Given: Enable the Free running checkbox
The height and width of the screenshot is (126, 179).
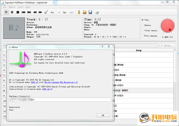Looking at the screenshot, I should [x=142, y=36].
